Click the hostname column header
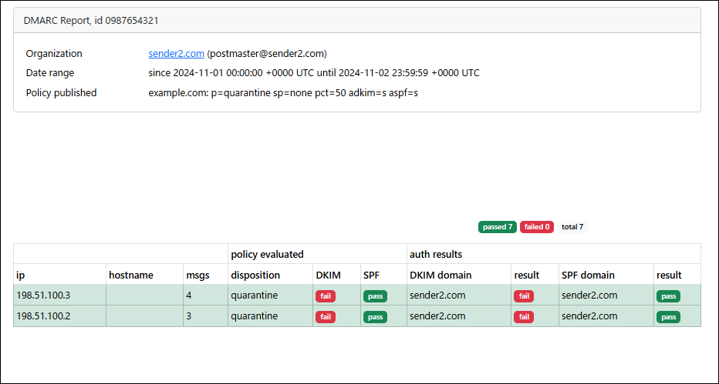This screenshot has width=719, height=384. tap(130, 275)
